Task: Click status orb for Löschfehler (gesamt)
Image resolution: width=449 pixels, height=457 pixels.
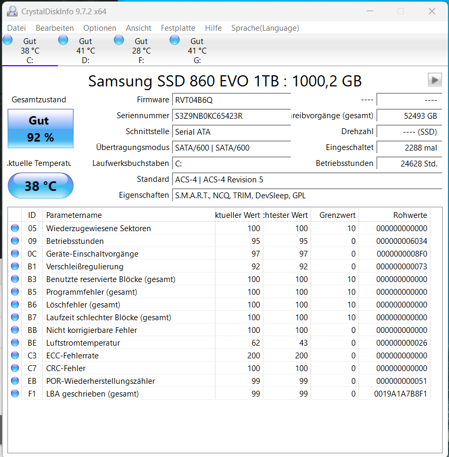Action: tap(15, 304)
